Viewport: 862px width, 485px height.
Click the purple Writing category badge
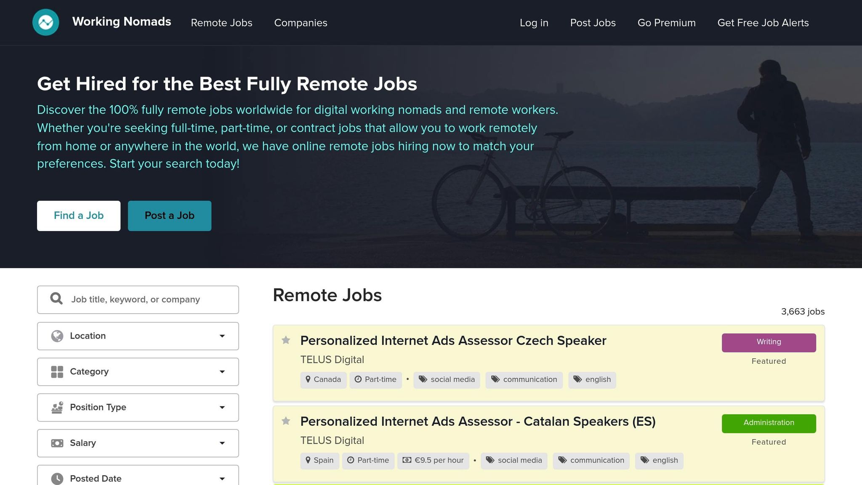click(x=769, y=342)
